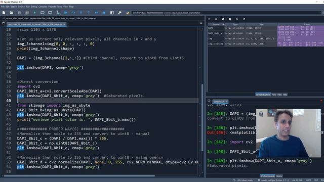Open the Consoles menu
This screenshot has height=182, width=324.
(x=43, y=7)
